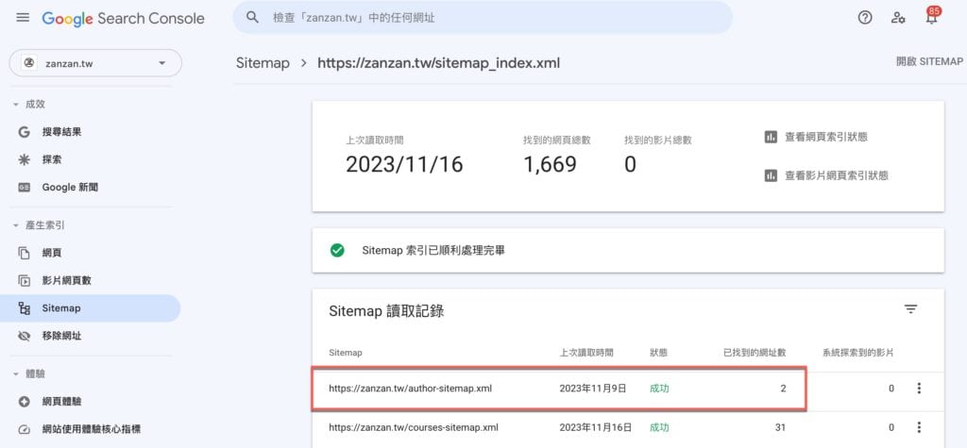The height and width of the screenshot is (448, 967).
Task: Click 成功 status in courses-sitemap row
Action: (x=659, y=427)
